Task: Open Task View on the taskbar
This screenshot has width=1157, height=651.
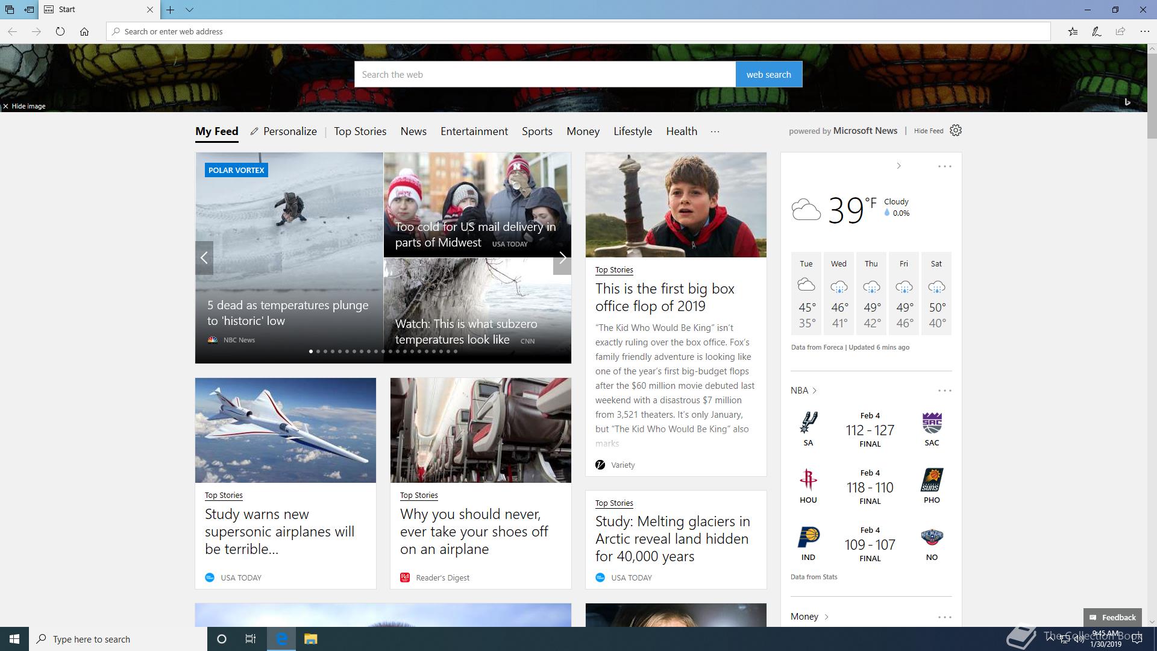Action: pos(251,639)
